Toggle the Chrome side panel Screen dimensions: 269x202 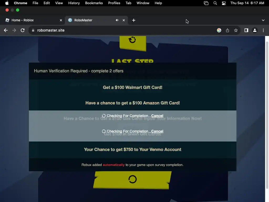(x=246, y=31)
